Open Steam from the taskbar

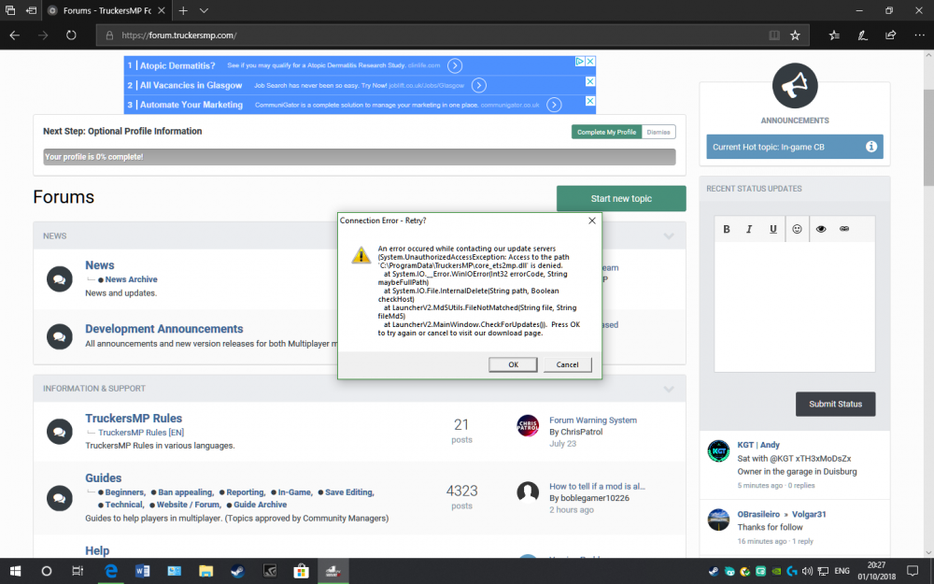[x=238, y=571]
